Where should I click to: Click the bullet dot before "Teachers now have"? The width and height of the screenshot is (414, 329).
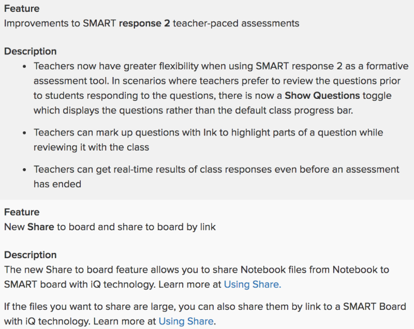point(25,67)
